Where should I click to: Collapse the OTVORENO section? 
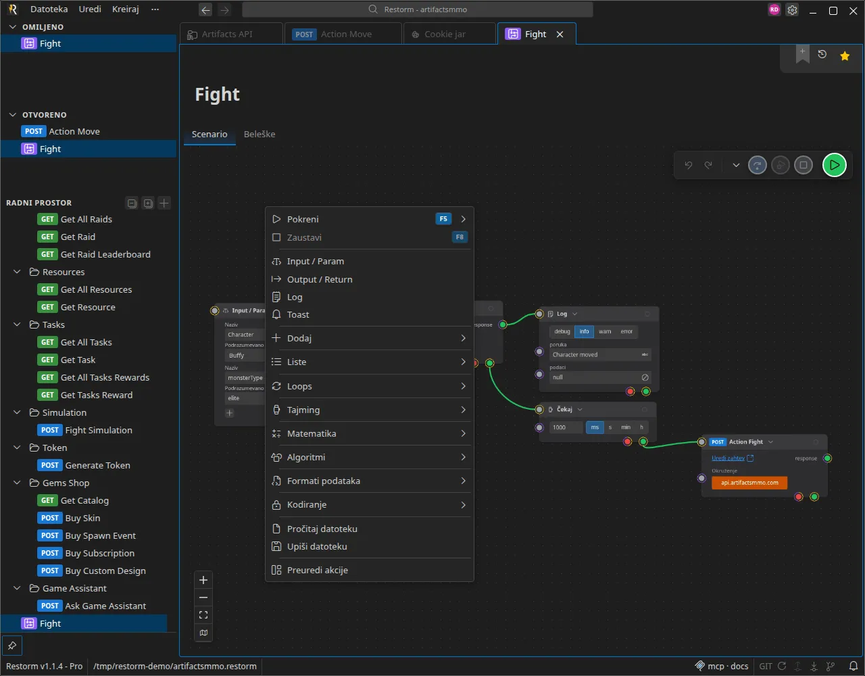(x=13, y=115)
